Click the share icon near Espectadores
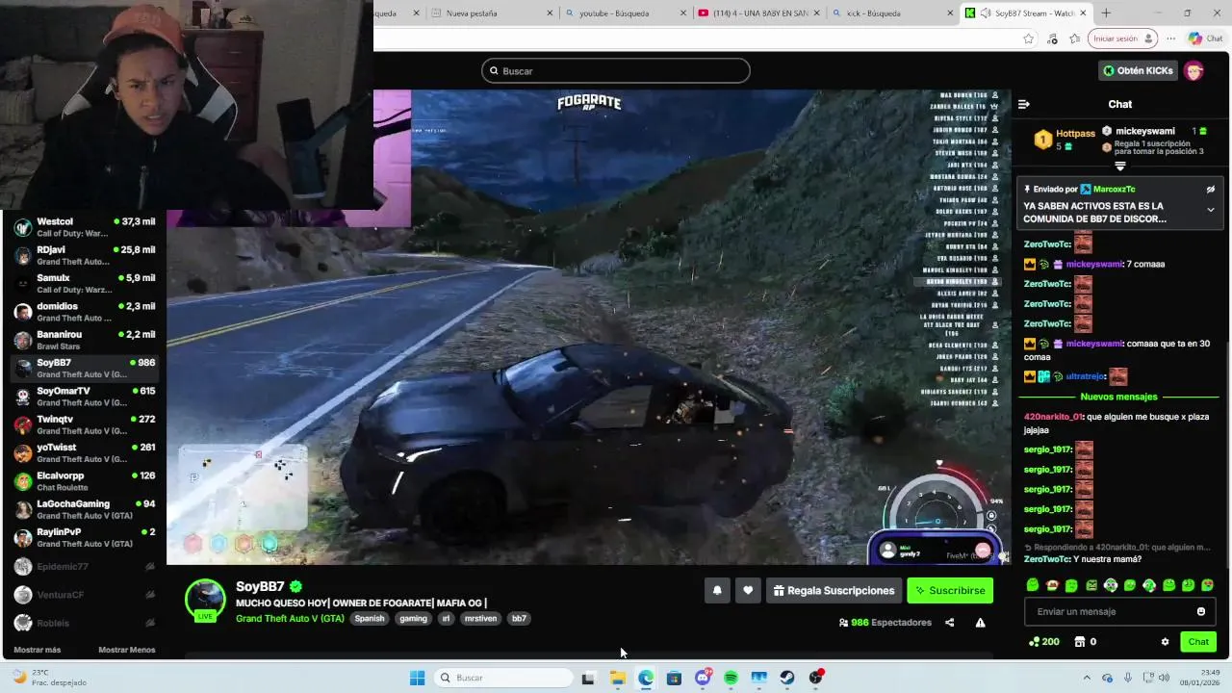This screenshot has width=1232, height=693. coord(949,623)
